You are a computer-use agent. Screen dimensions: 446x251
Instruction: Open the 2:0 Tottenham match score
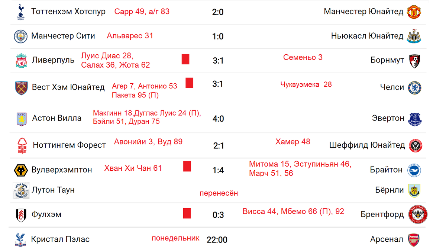point(218,12)
